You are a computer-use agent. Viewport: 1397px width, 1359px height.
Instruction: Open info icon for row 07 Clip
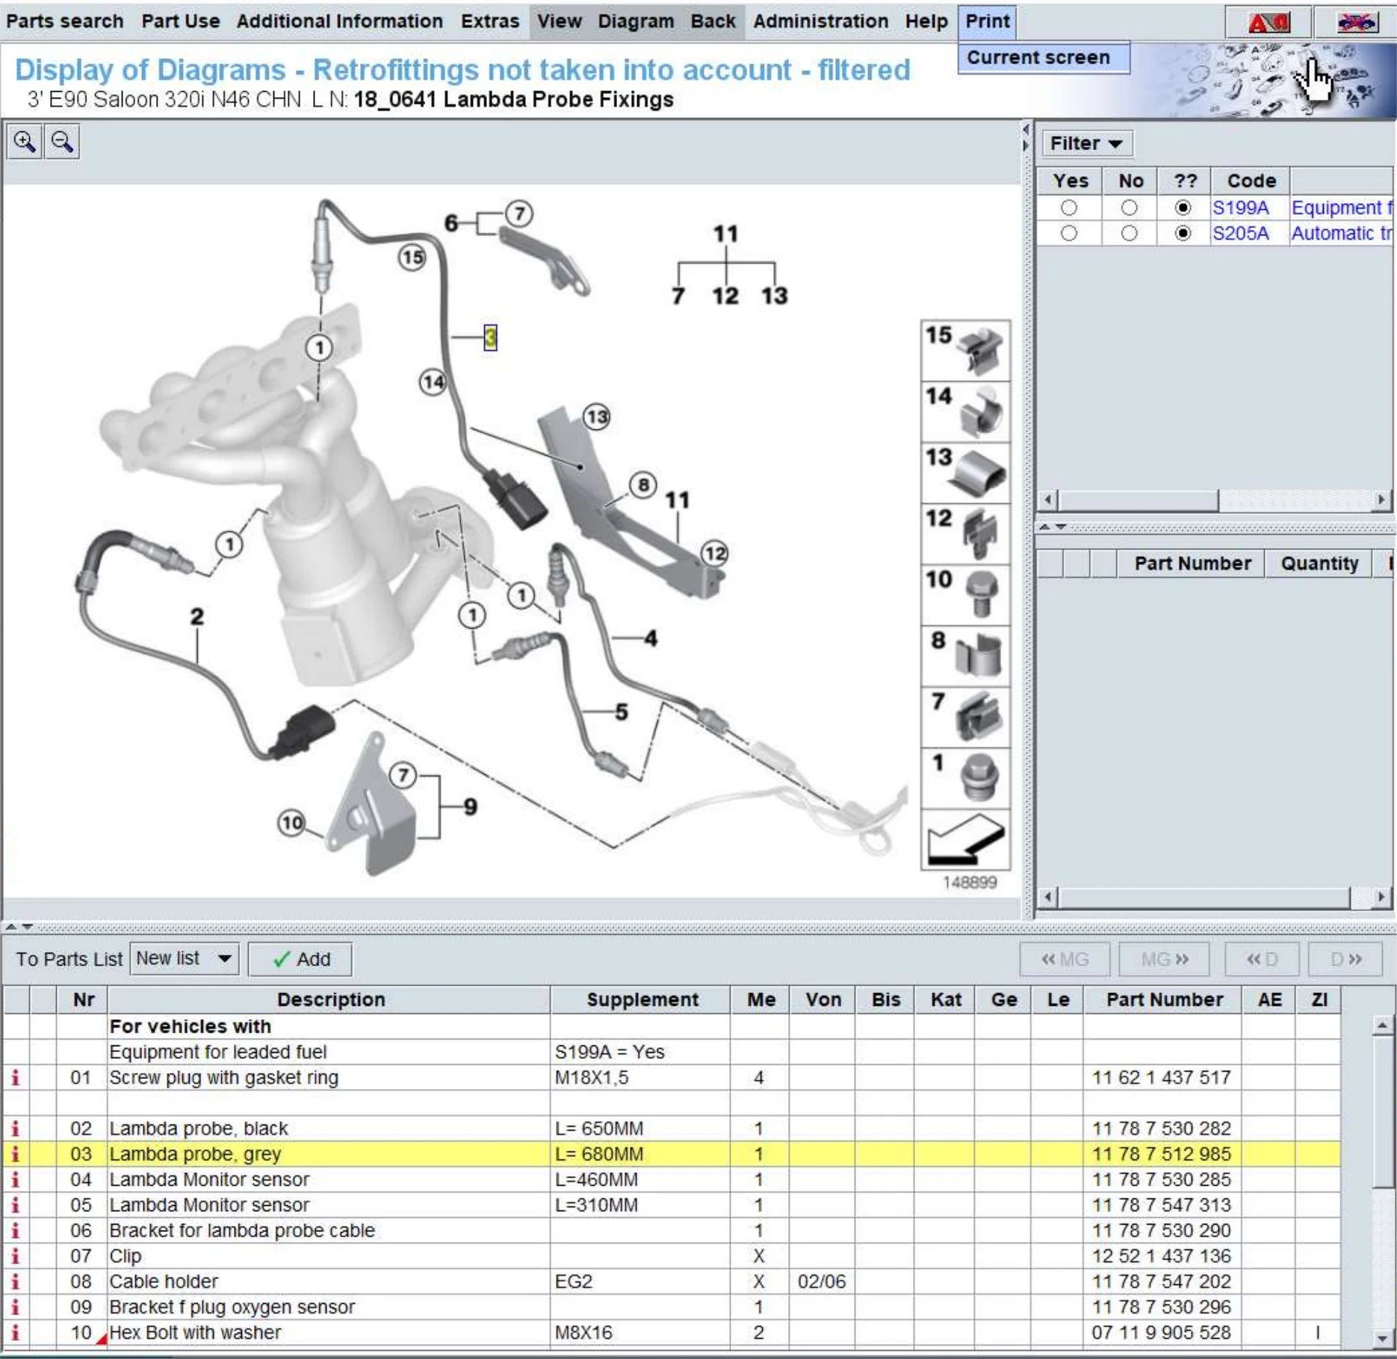(x=15, y=1257)
